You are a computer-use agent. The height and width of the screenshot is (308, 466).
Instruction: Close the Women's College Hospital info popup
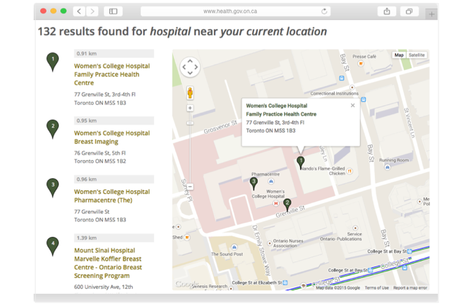(x=353, y=106)
